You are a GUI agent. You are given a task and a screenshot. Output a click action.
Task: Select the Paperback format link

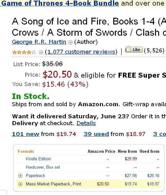[35, 176]
